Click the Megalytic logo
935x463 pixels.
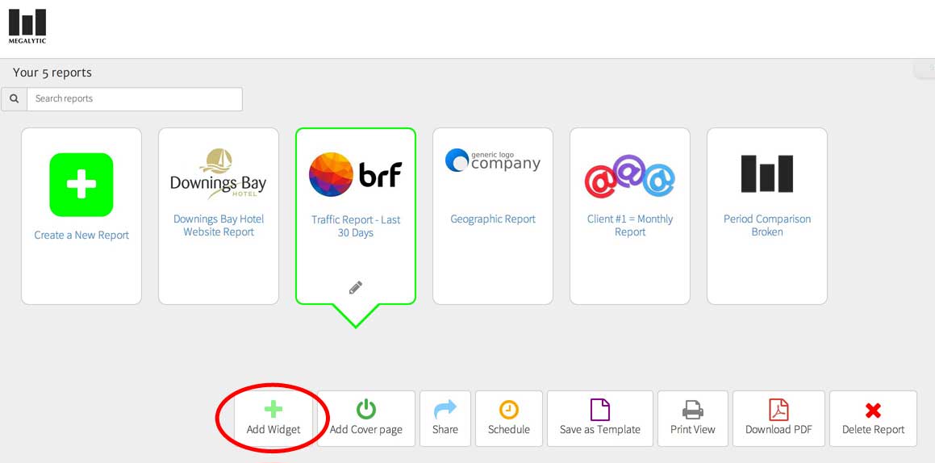[x=27, y=26]
